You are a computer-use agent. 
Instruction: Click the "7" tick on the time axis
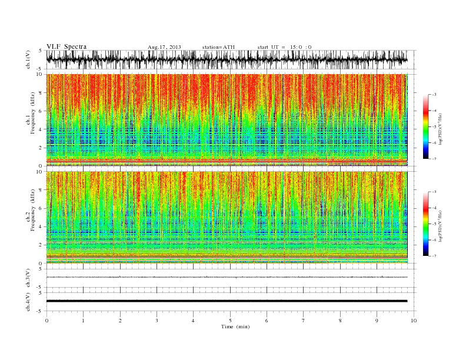pyautogui.click(x=304, y=321)
